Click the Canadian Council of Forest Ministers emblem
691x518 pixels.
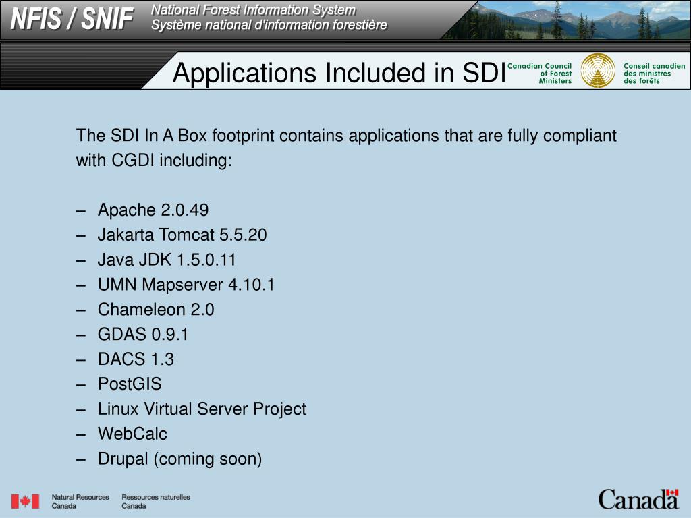[x=598, y=70]
